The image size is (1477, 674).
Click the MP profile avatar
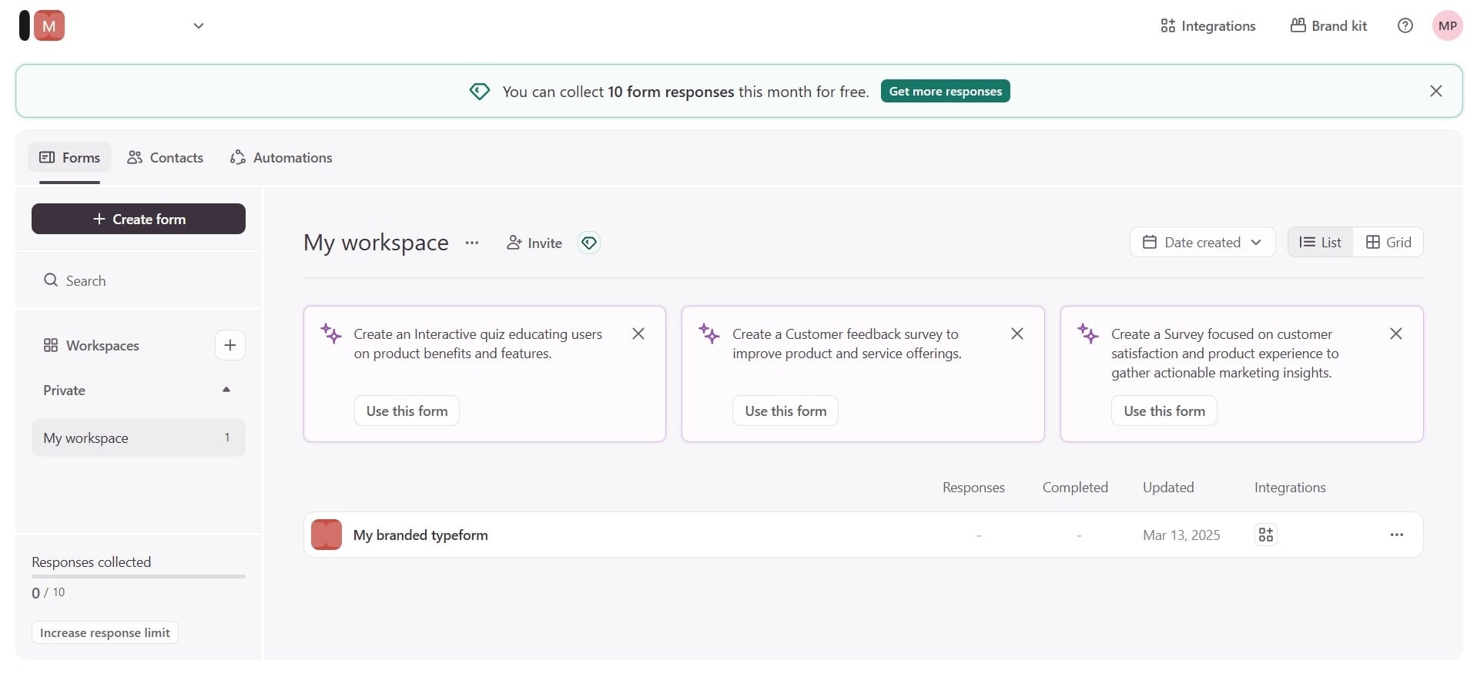[x=1447, y=25]
